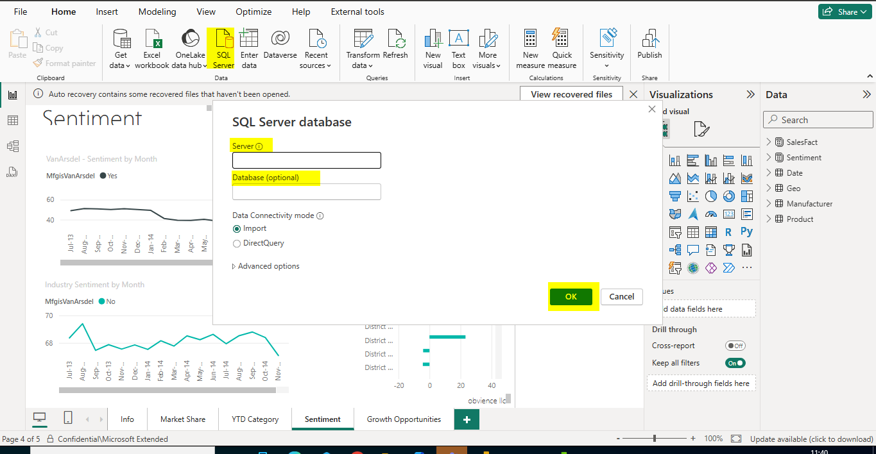Pick the Treemap visual

click(x=746, y=196)
